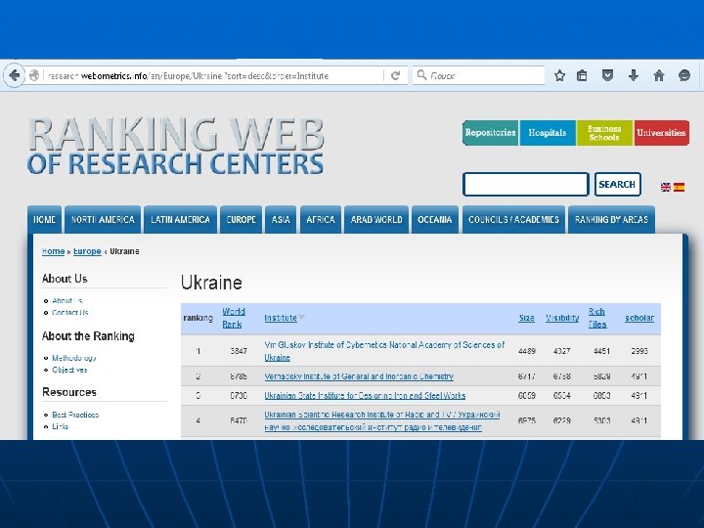Viewport: 704px width, 528px height.
Task: Select the RANKING BY AREAS tab
Action: 611,220
